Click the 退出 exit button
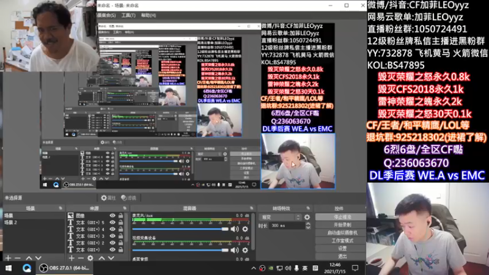 (x=340, y=256)
